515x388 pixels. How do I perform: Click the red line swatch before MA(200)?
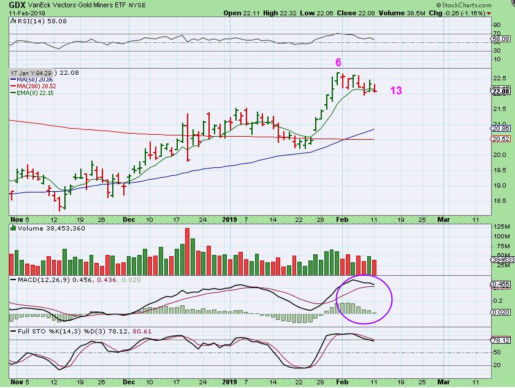click(x=13, y=86)
